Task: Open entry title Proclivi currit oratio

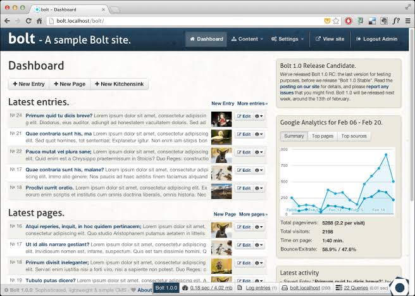Action: click(49, 188)
